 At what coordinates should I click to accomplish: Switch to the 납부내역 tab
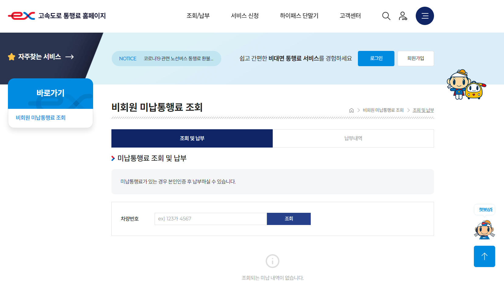pos(353,138)
